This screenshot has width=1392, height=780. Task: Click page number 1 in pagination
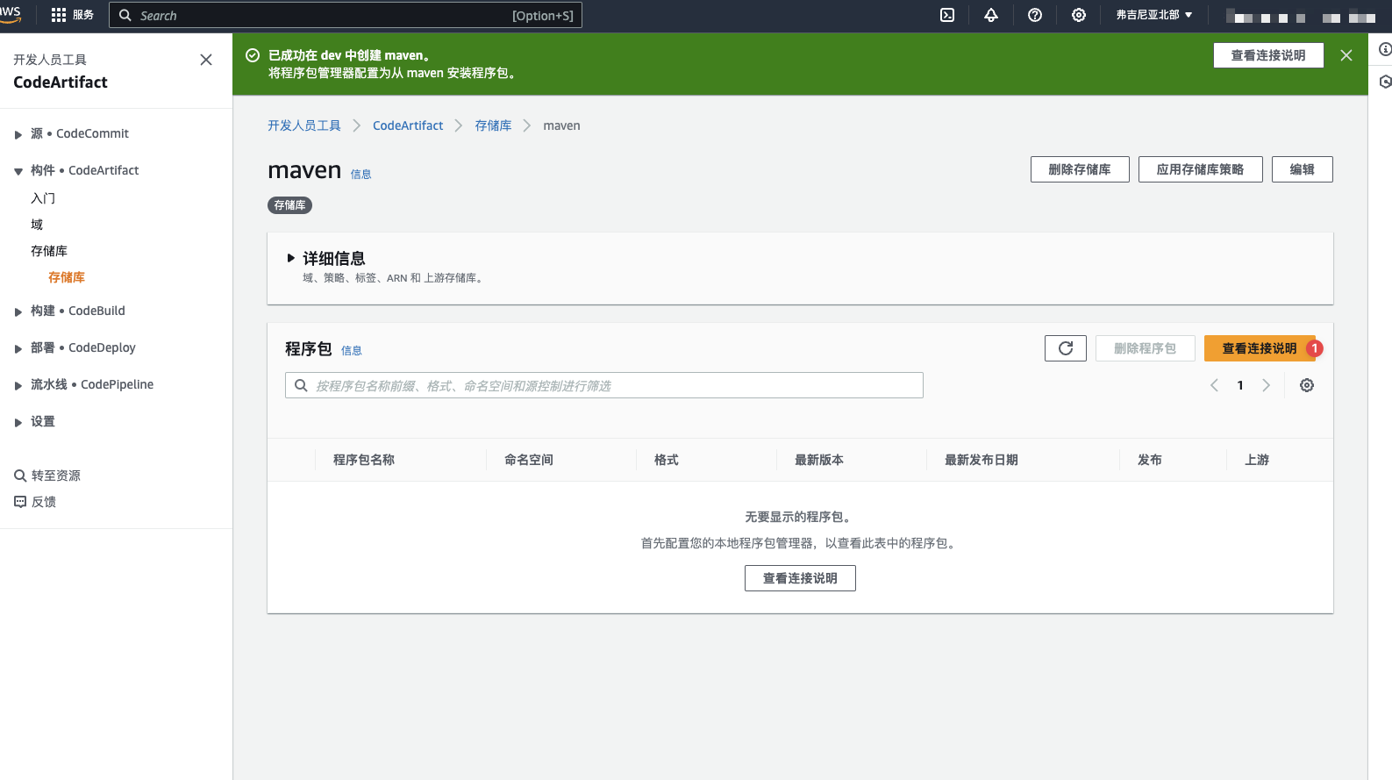(x=1240, y=385)
